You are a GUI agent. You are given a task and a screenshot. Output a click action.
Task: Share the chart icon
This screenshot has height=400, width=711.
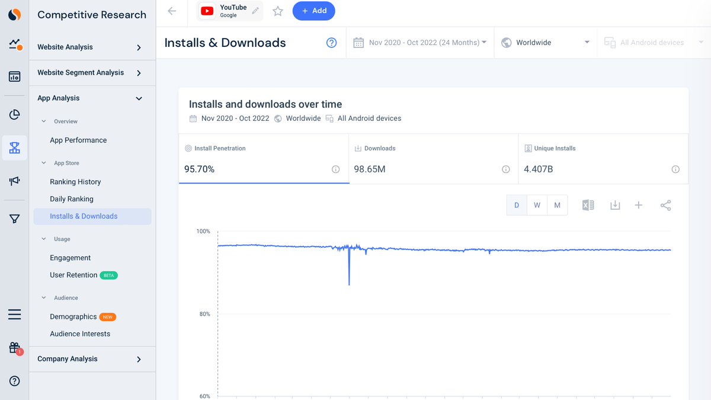666,205
